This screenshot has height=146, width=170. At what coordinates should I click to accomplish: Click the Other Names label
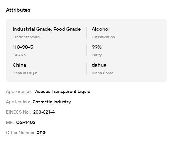[x=20, y=133]
